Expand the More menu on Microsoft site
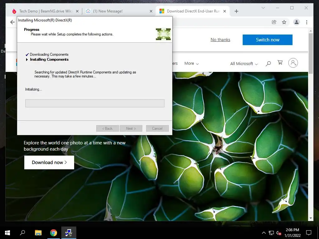 click(x=191, y=63)
